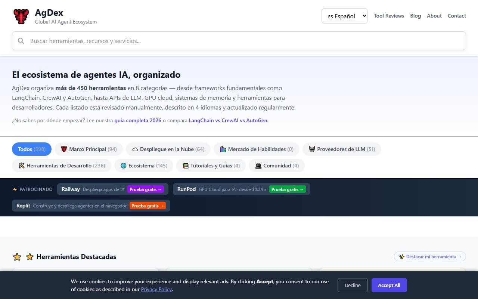Open the guía completa 2026 link
478x299 pixels.
click(x=138, y=120)
